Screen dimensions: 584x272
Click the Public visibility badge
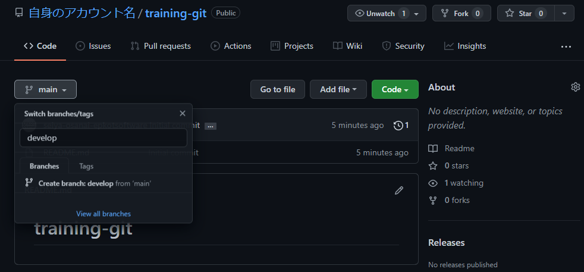226,13
